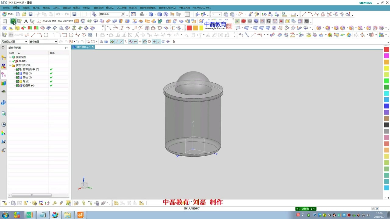Click the New file icon
The image size is (390, 219).
(18, 14)
